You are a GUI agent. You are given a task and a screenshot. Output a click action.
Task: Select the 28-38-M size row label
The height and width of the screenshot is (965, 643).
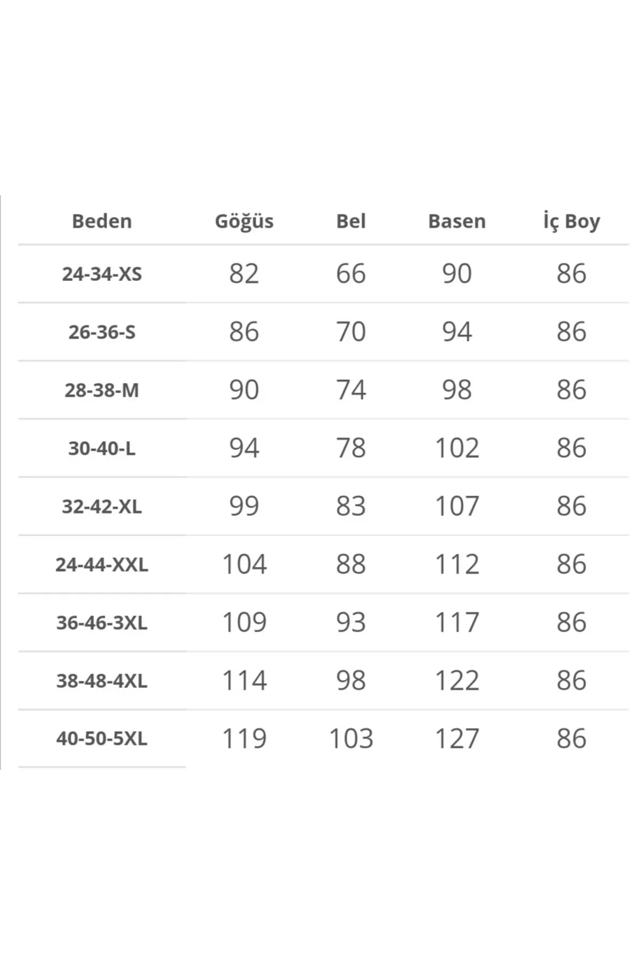(102, 390)
